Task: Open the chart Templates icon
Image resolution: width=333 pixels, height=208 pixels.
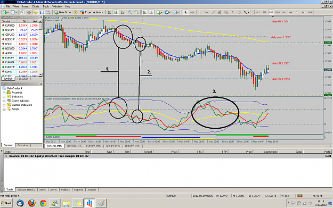Action: pyautogui.click(x=175, y=12)
